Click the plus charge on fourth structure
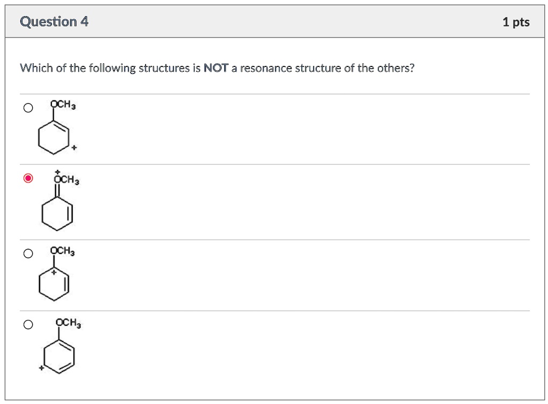This screenshot has width=548, height=404. click(41, 368)
